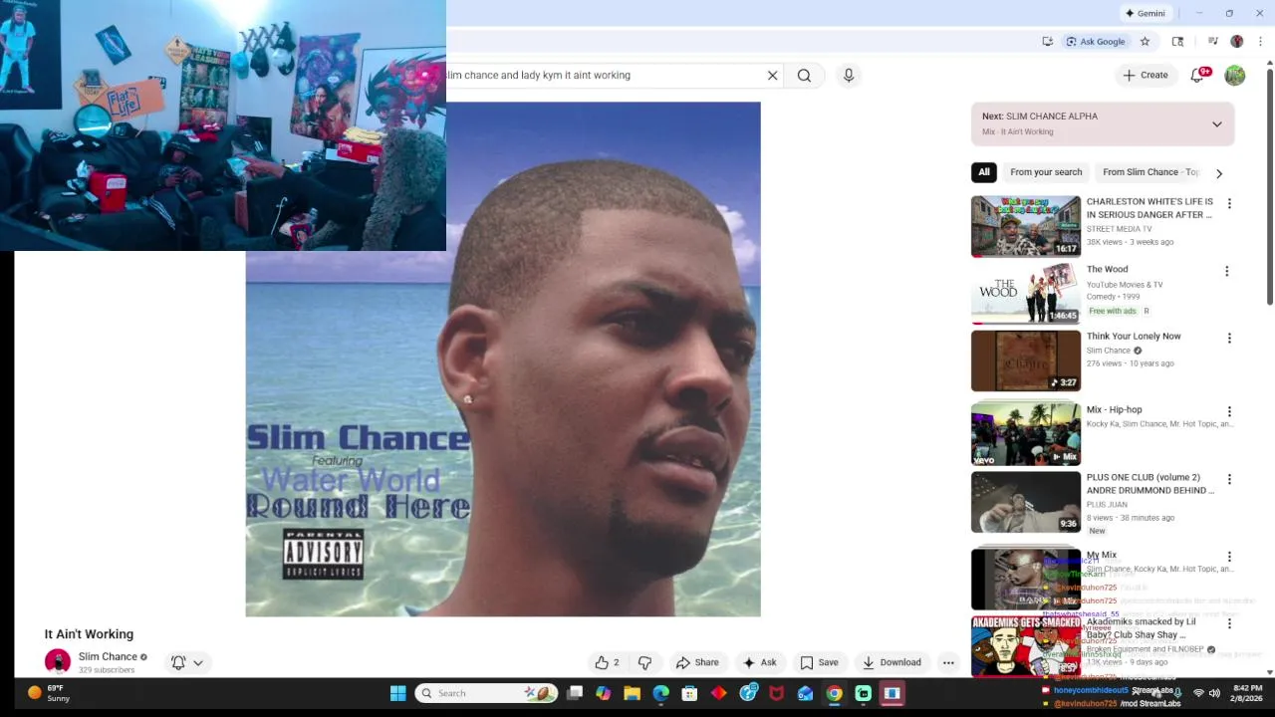Expand the Next: SLIM CHANCE ALPHA mix panel
The image size is (1275, 717).
coord(1216,124)
